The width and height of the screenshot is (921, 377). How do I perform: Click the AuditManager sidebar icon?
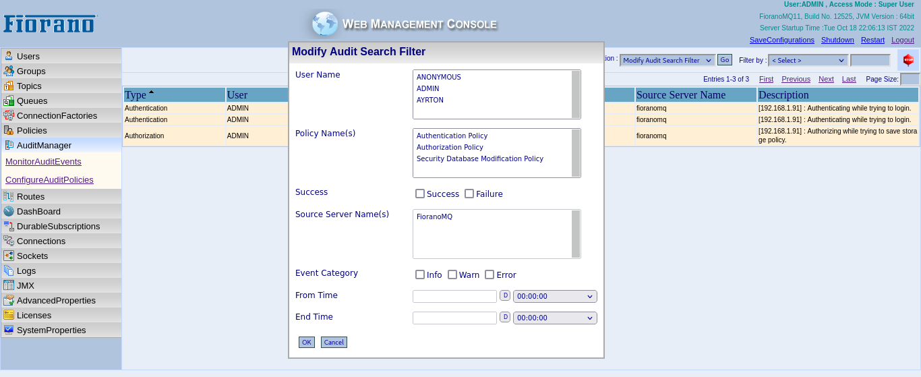pyautogui.click(x=9, y=145)
